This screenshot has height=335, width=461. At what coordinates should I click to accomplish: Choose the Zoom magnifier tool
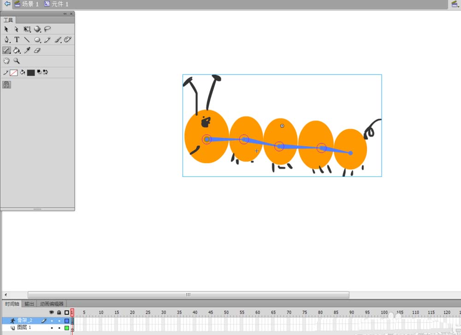pos(17,61)
